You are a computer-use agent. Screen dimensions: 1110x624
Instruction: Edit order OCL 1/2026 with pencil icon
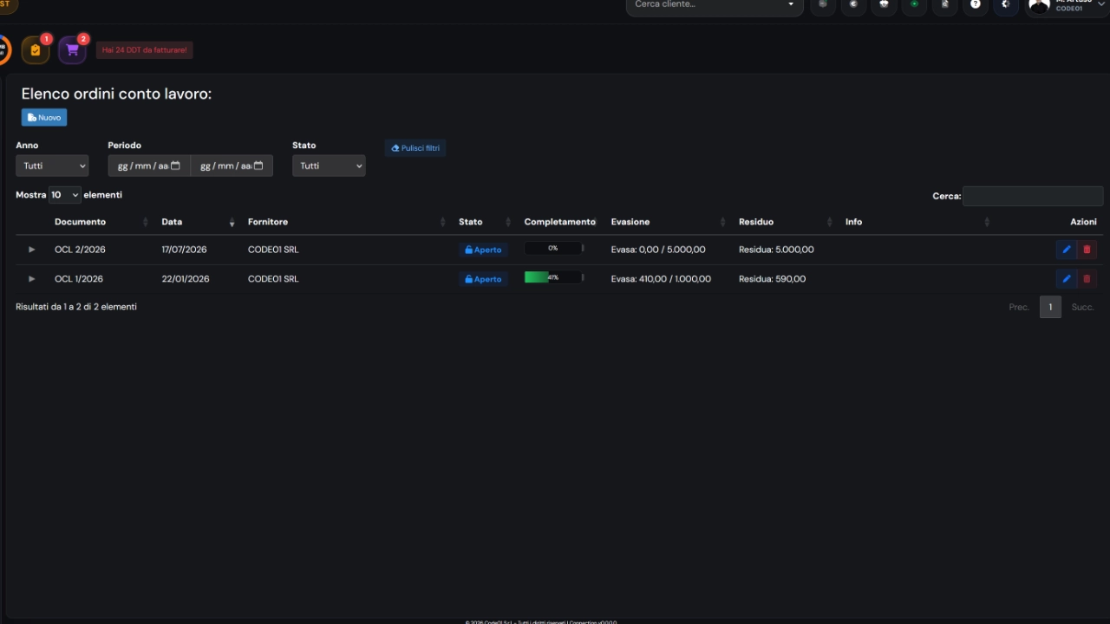(1067, 279)
